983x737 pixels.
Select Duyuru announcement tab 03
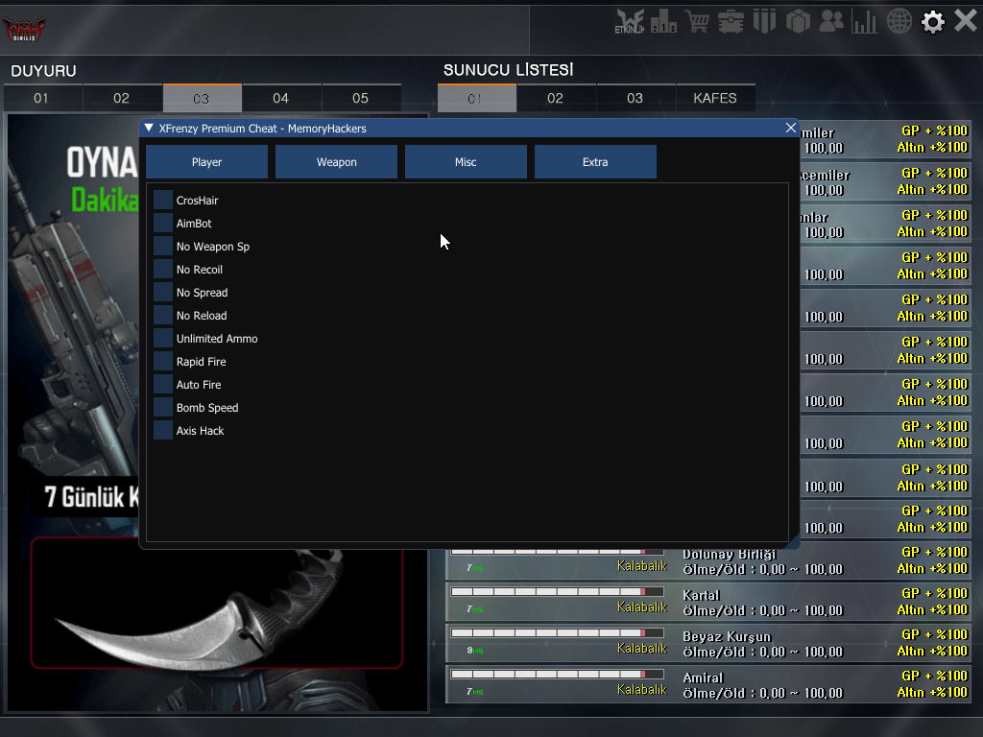(x=202, y=98)
